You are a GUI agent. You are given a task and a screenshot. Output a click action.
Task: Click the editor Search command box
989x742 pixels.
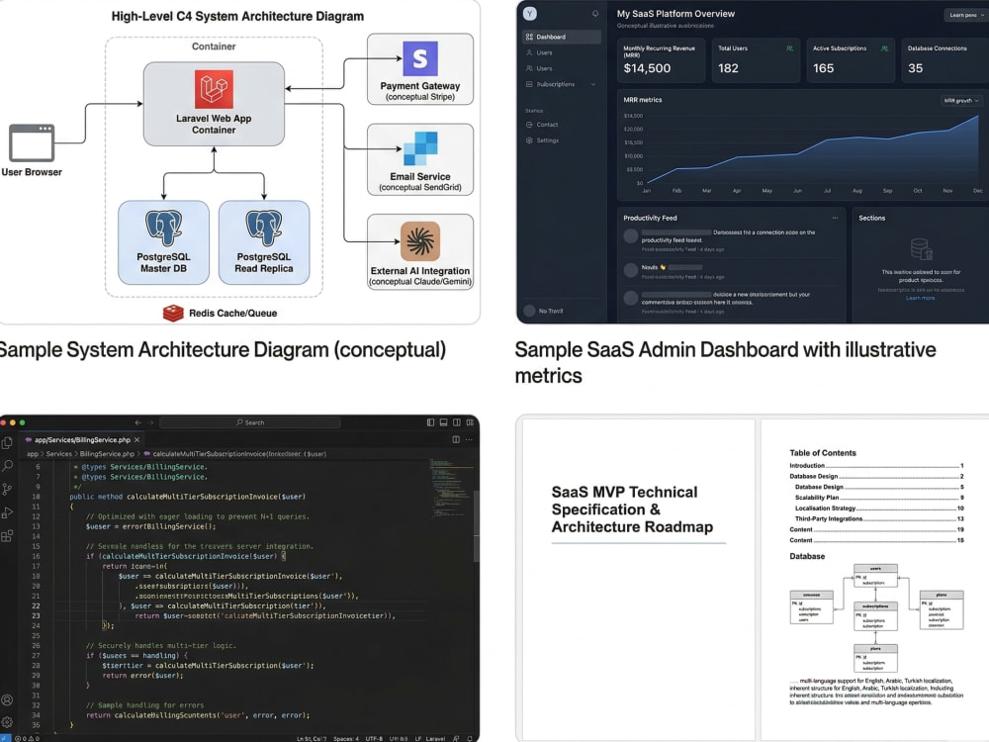click(250, 422)
